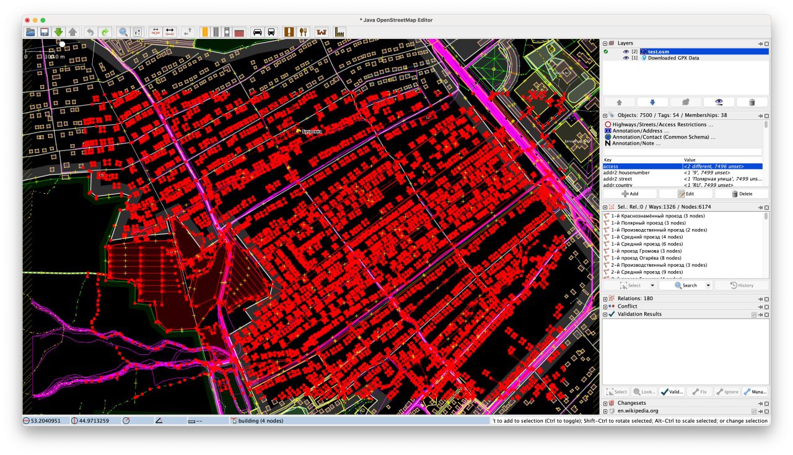
Task: Open the Search button dropdown arrow
Action: 708,285
